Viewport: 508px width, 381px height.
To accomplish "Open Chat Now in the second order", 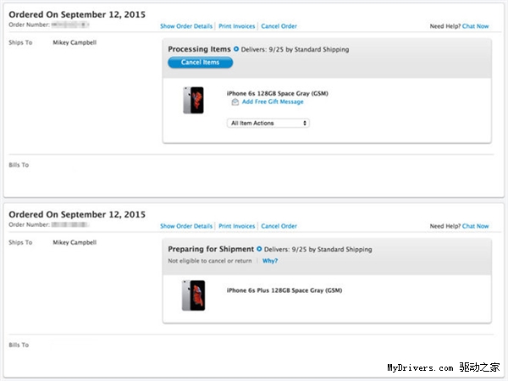I will tap(475, 226).
